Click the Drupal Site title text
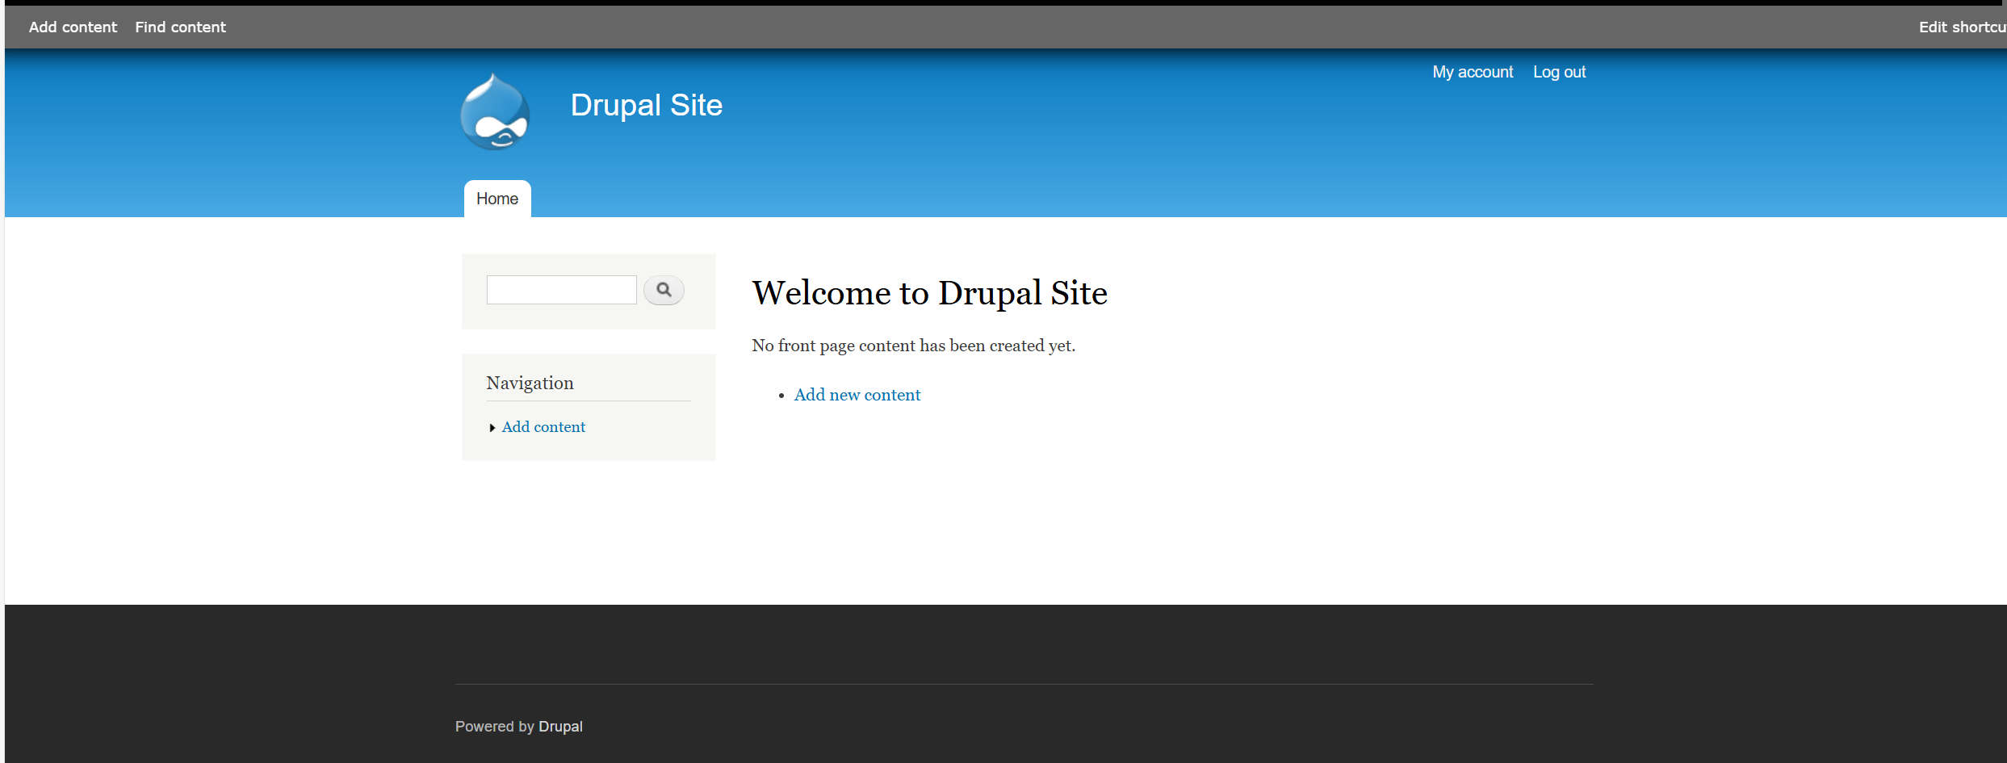 pos(646,105)
